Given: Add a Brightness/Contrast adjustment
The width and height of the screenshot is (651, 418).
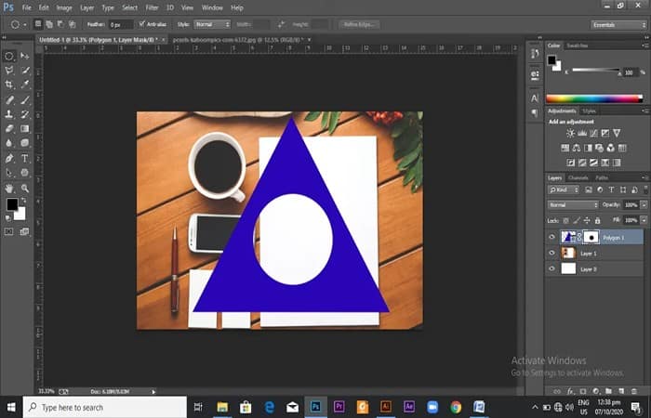Looking at the screenshot, I should point(571,133).
